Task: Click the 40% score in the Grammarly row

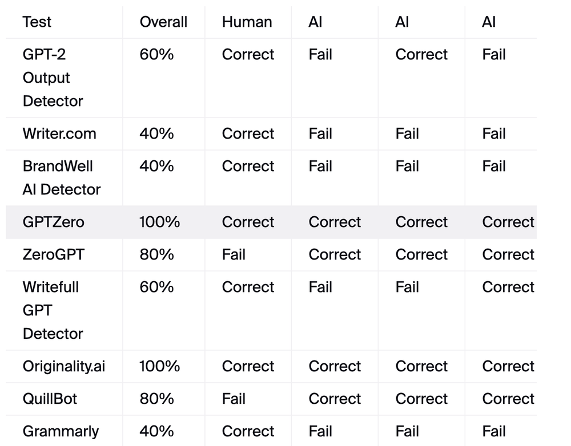Action: (156, 431)
